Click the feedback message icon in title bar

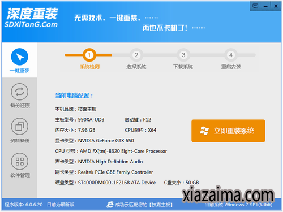coord(255,6)
